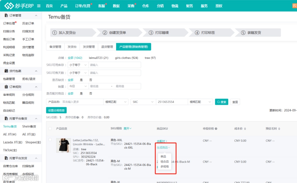
Task: Select 否 for 是否缺货 filter
Action: [x=91, y=80]
